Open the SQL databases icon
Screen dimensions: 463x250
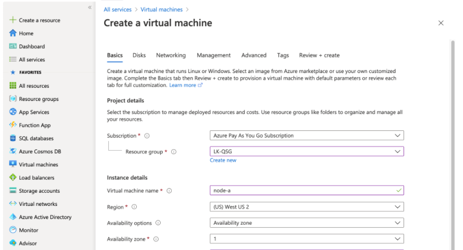13,138
